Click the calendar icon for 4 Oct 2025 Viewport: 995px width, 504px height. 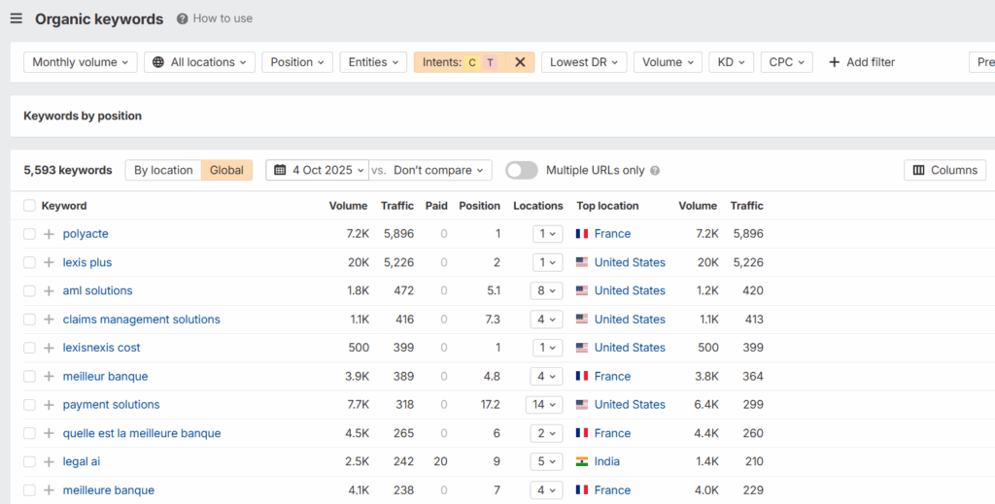click(x=280, y=170)
